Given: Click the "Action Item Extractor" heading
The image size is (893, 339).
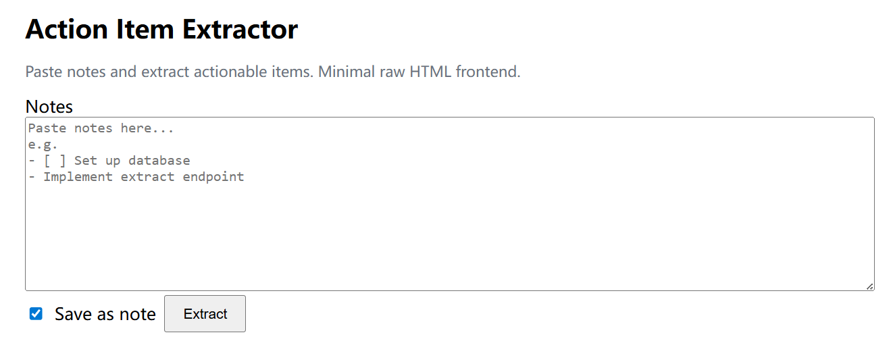Looking at the screenshot, I should (x=161, y=30).
